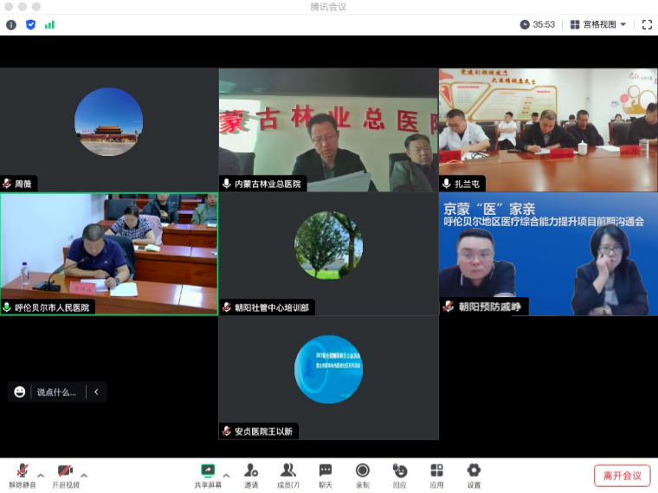
Task: Check the green network signal bars
Action: click(49, 25)
